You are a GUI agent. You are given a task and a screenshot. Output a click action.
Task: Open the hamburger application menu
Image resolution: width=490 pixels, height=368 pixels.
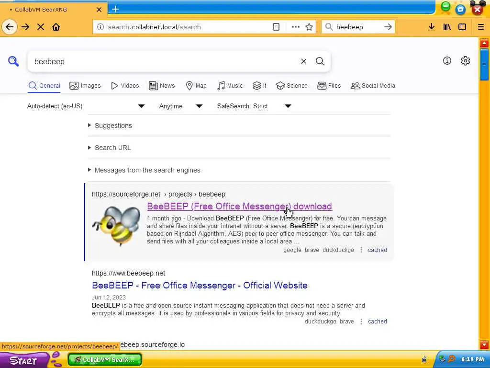pos(480,27)
